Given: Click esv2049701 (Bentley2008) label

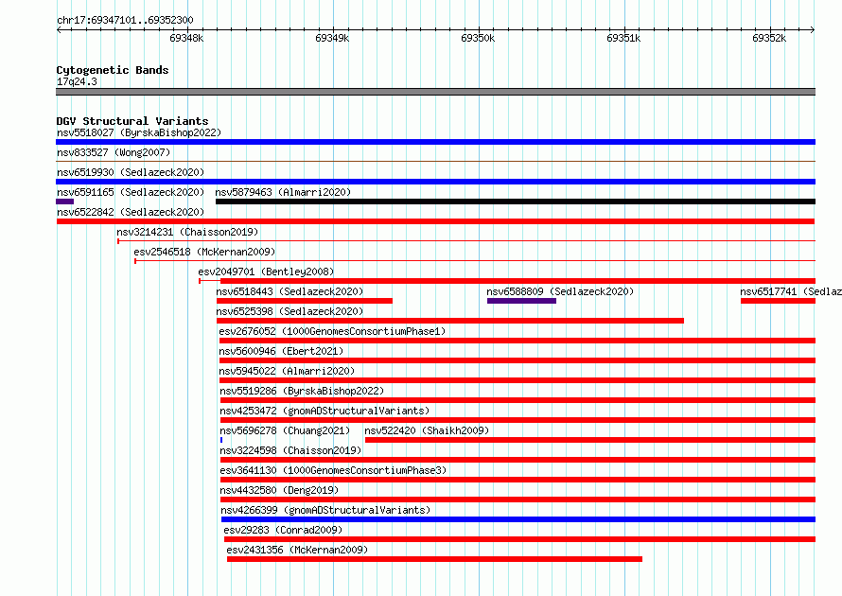Looking at the screenshot, I should point(267,272).
